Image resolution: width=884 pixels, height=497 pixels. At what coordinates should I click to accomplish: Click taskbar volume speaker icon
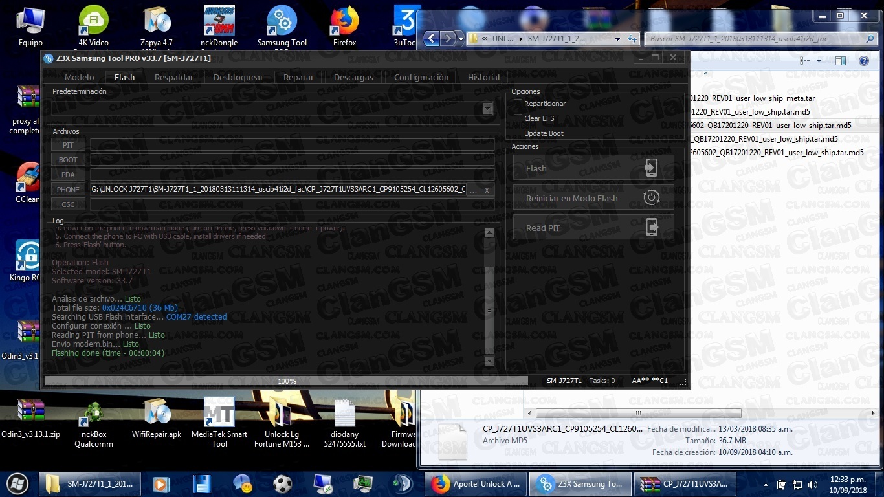point(812,485)
